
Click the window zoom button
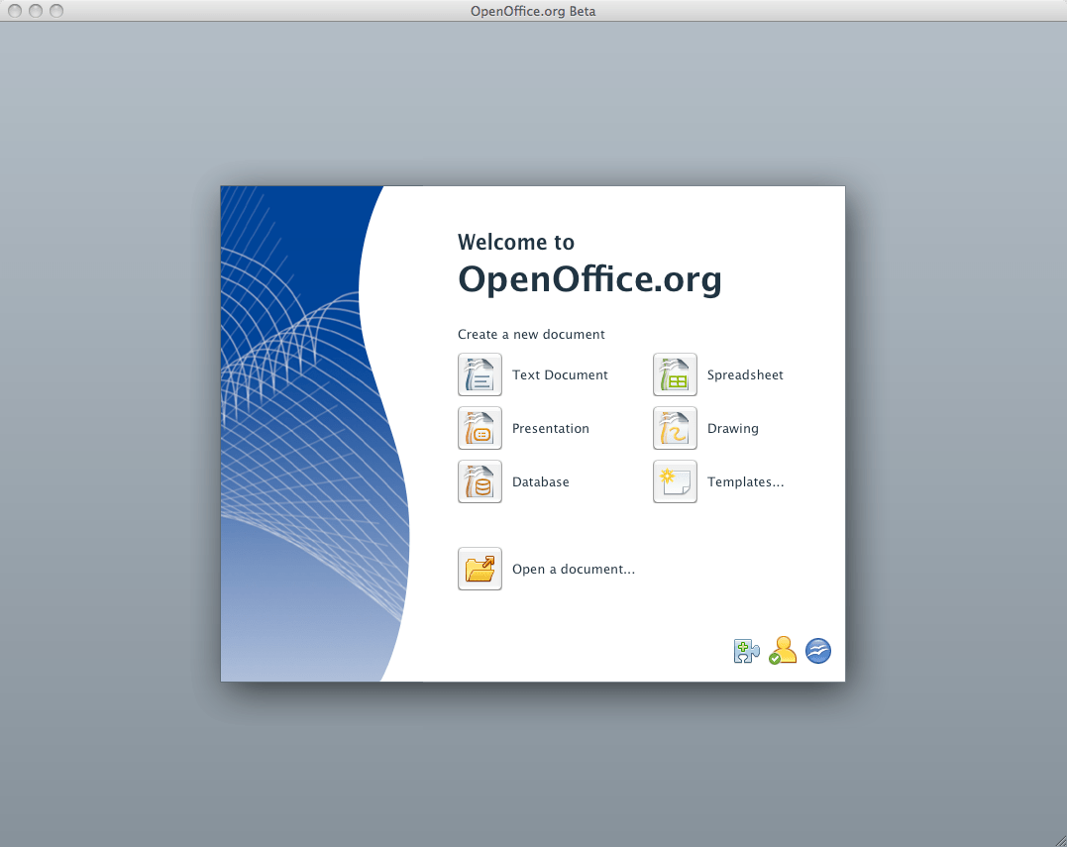click(x=56, y=11)
